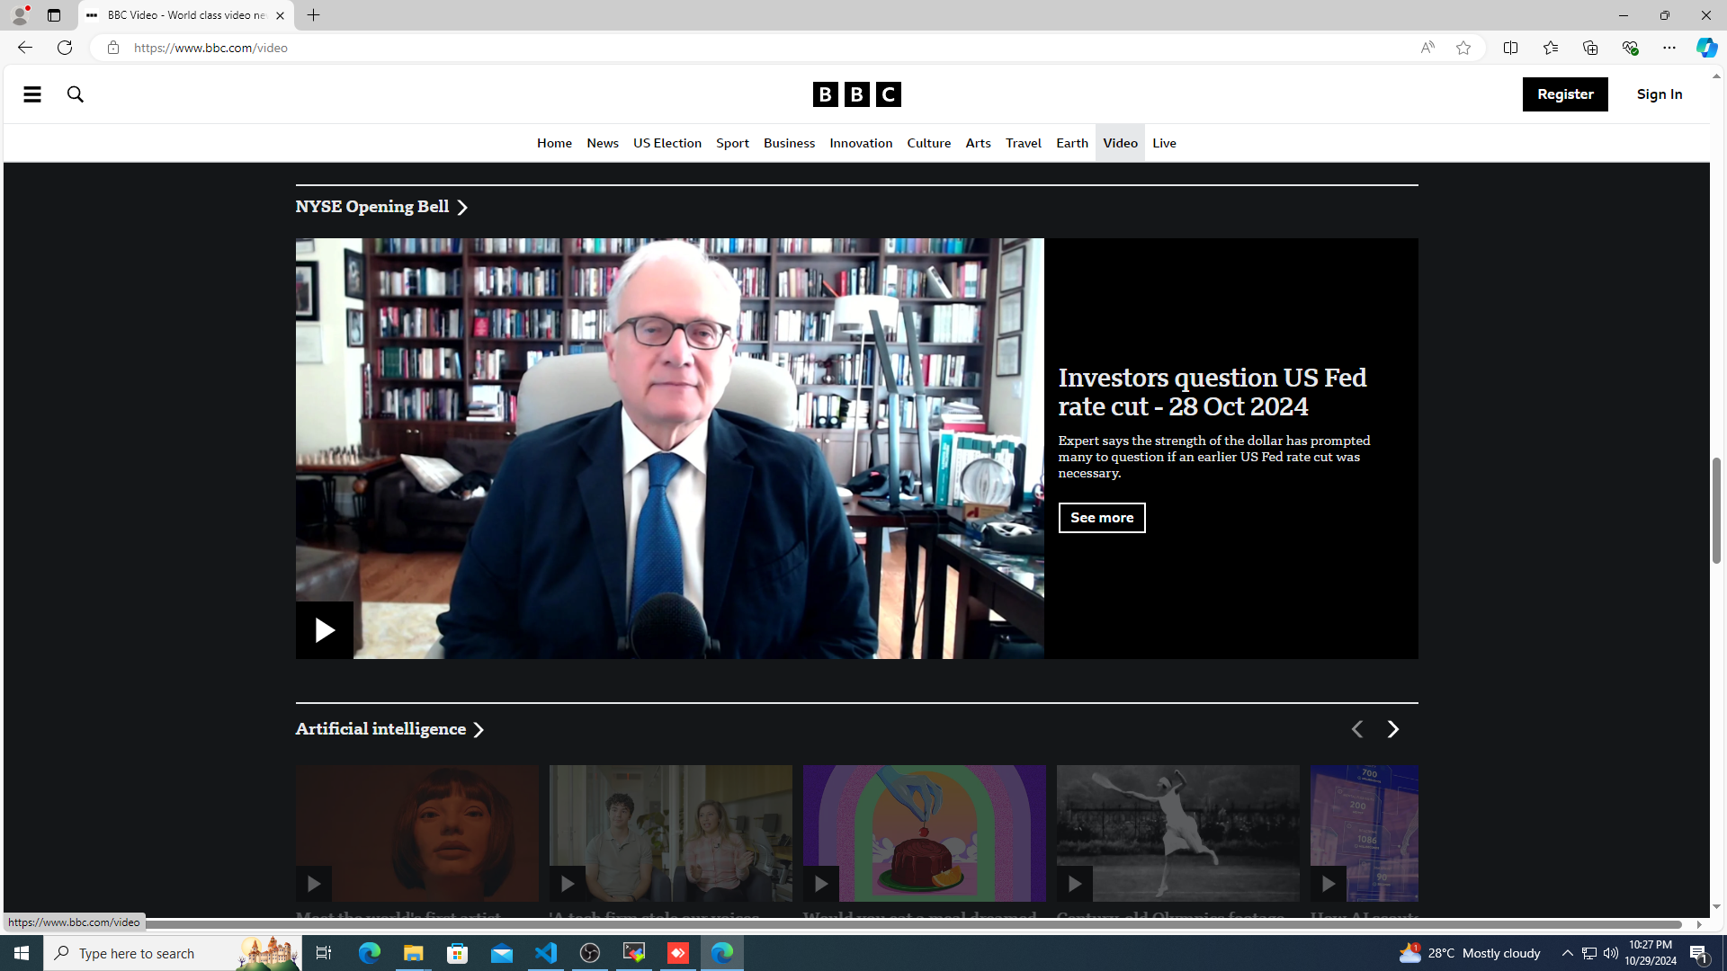Click the browser Back arrow
The width and height of the screenshot is (1727, 971).
tap(24, 48)
